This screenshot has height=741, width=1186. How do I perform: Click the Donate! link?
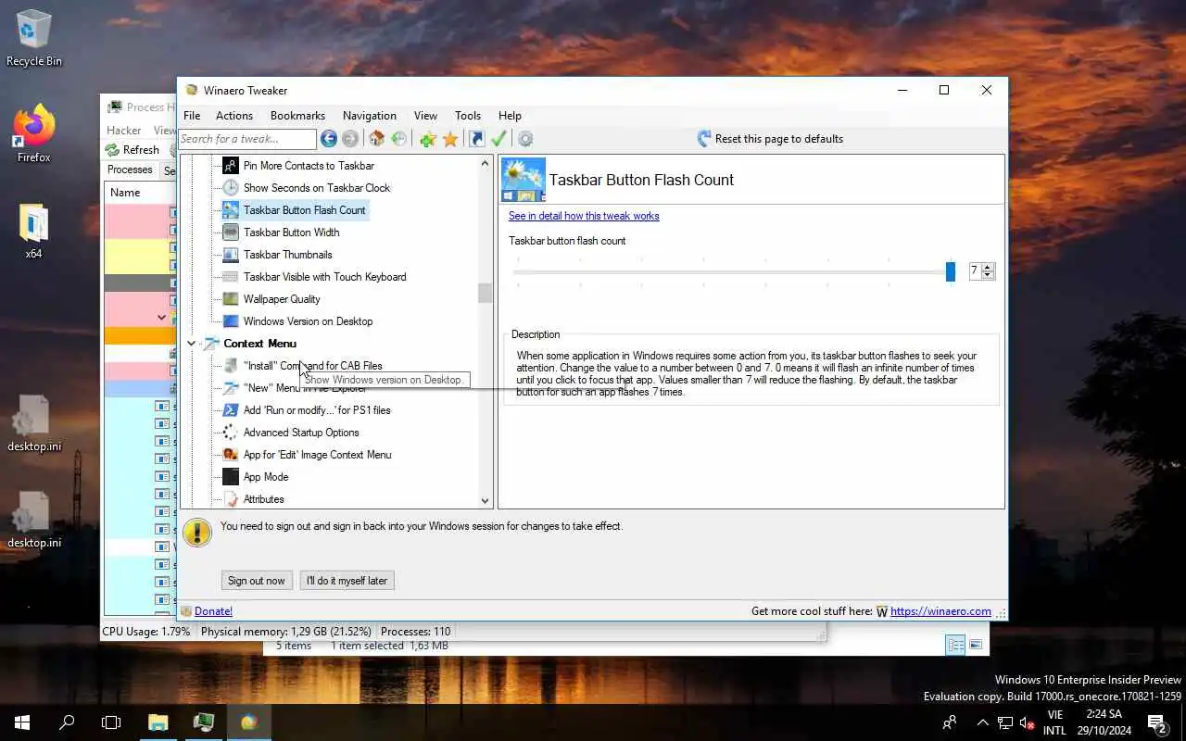213,611
